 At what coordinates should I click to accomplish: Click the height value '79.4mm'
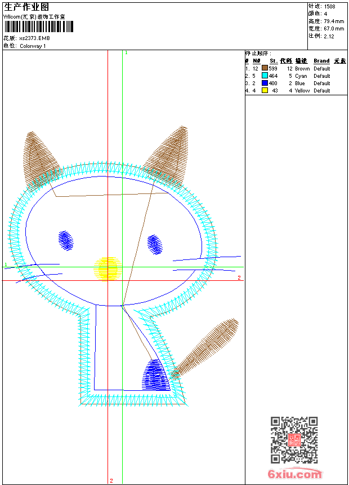tap(334, 21)
